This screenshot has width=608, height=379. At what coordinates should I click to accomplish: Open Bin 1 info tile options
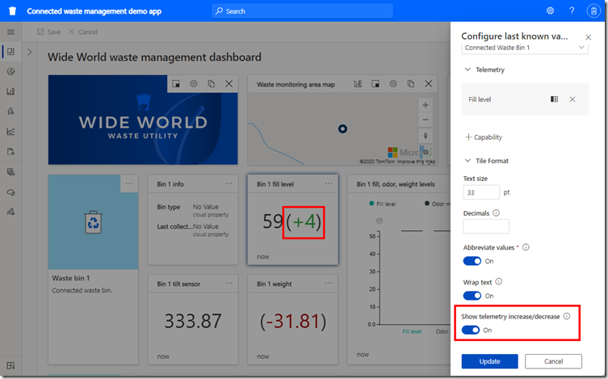coord(229,183)
